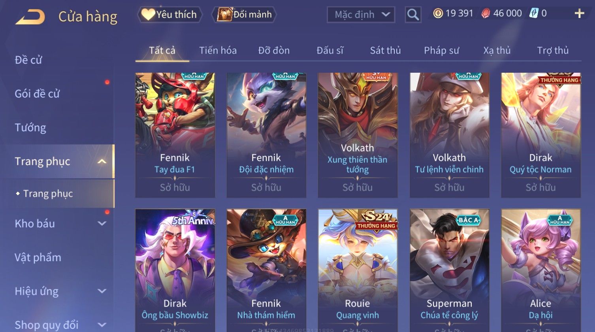The height and width of the screenshot is (332, 595).
Task: Expand the Kho báu sidebar section
Action: coord(102,224)
